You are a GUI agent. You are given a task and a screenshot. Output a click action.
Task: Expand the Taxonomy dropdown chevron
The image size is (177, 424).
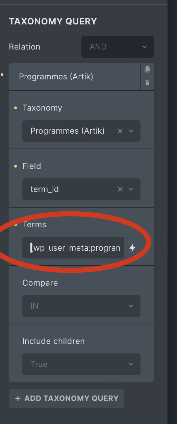[131, 131]
